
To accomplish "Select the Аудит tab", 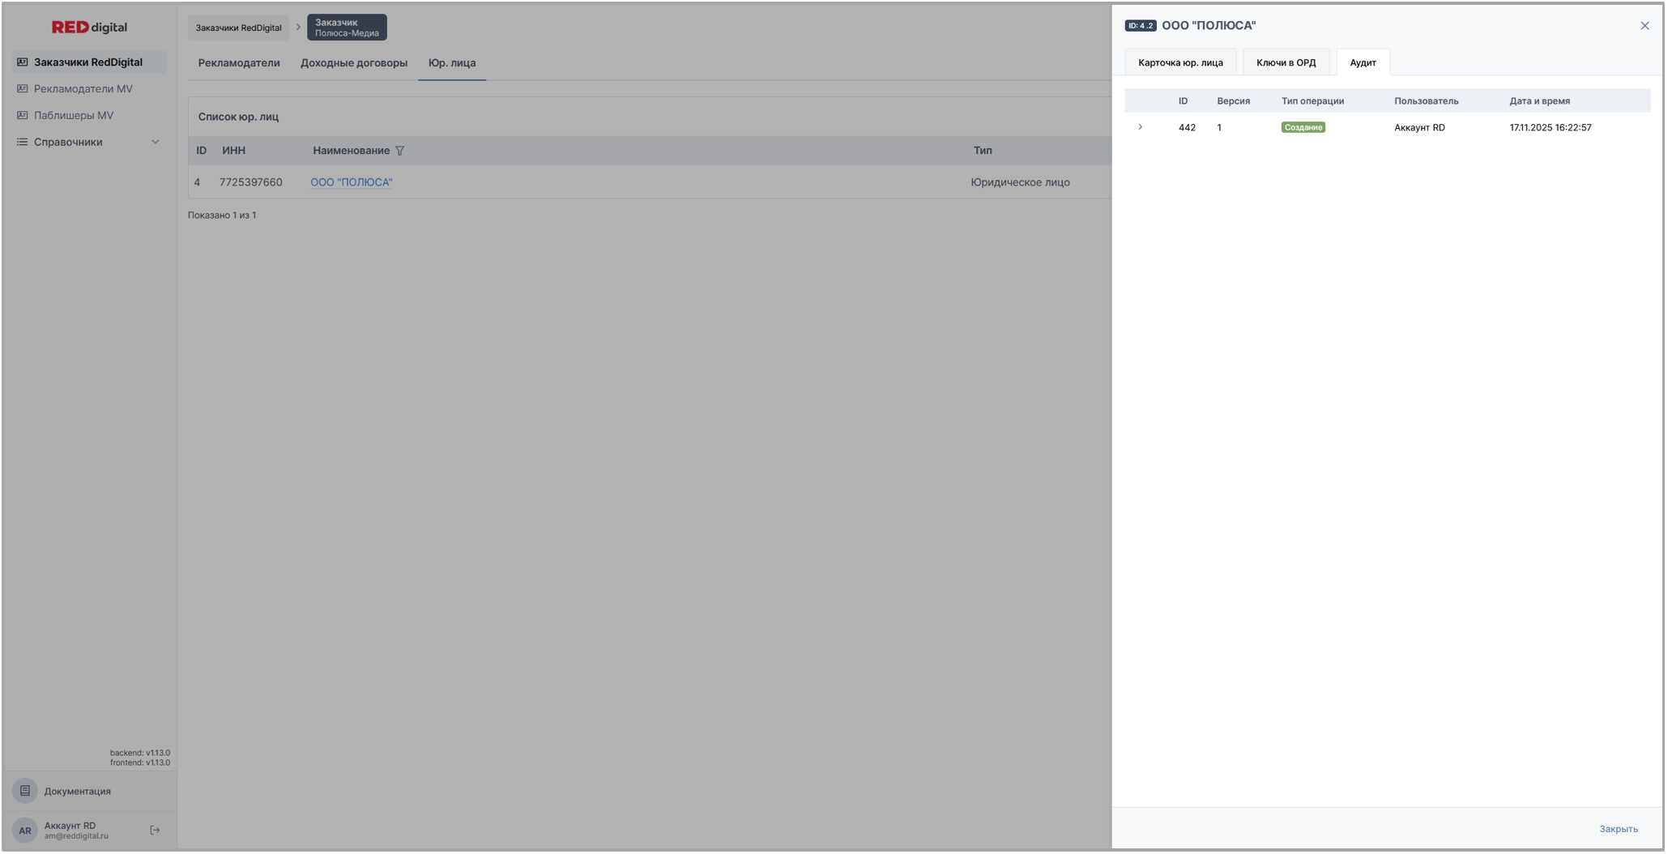I will coord(1363,62).
